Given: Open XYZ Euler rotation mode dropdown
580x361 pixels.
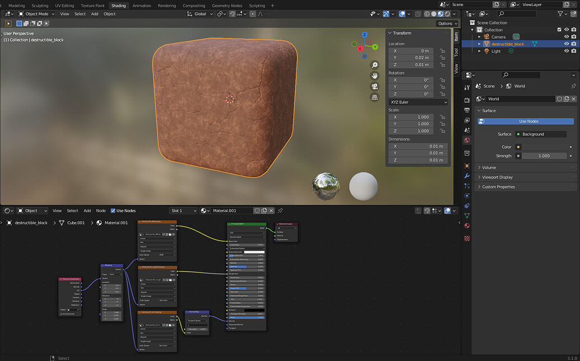Looking at the screenshot, I should point(418,102).
